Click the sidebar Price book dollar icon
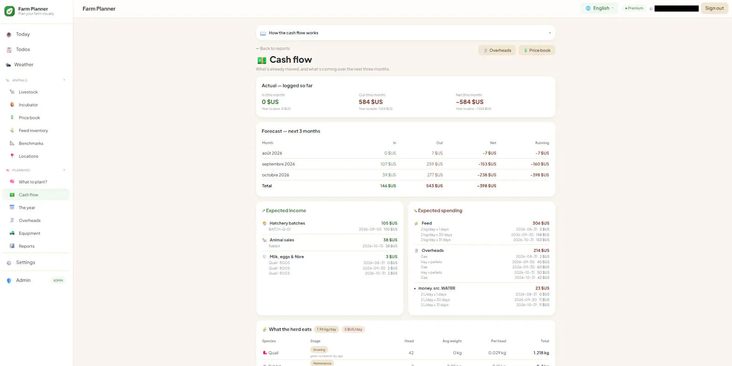The width and height of the screenshot is (732, 366). 12,117
